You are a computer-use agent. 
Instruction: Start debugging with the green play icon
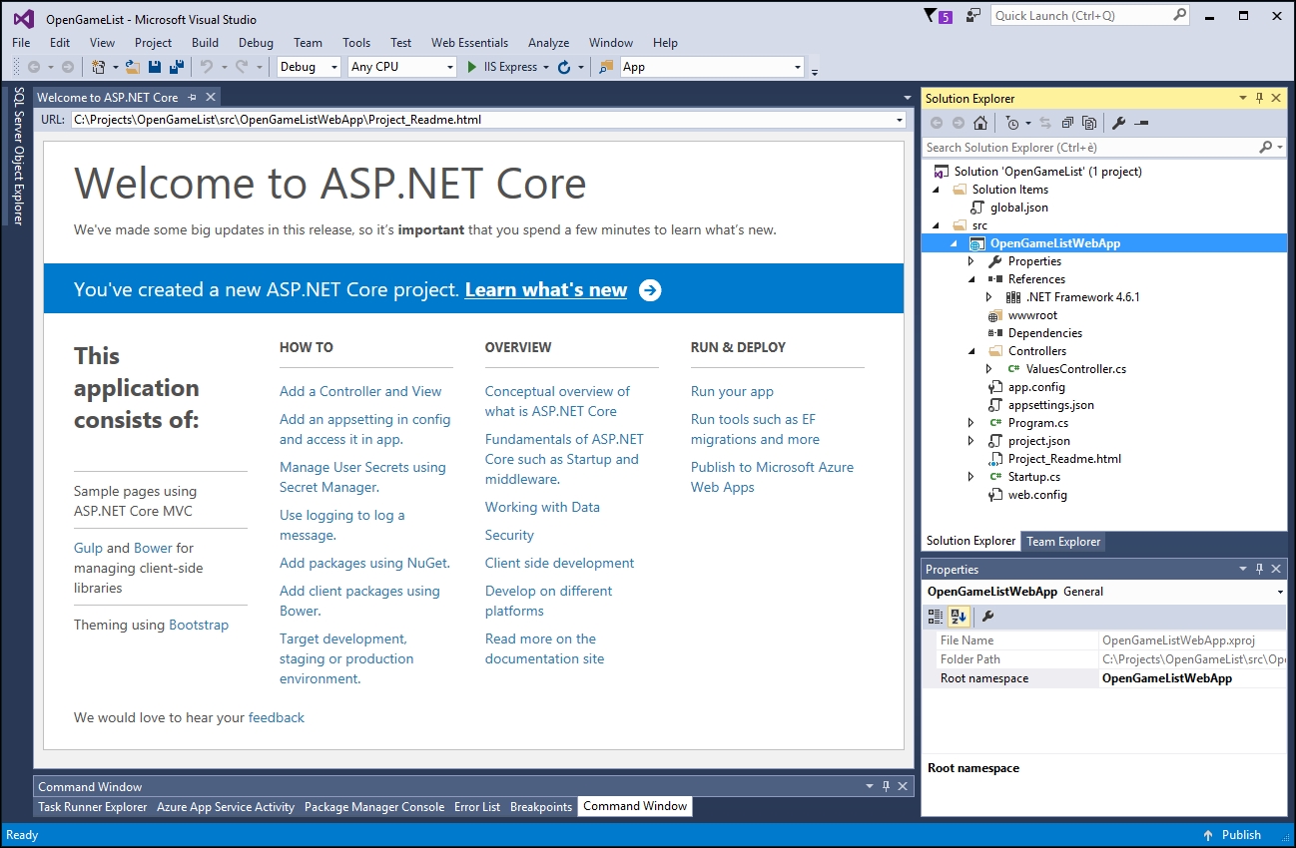coord(473,67)
